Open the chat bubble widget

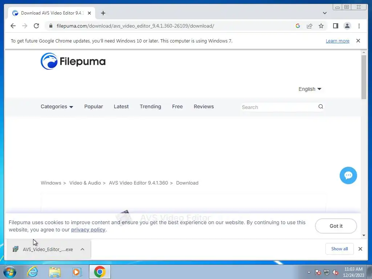pos(348,175)
